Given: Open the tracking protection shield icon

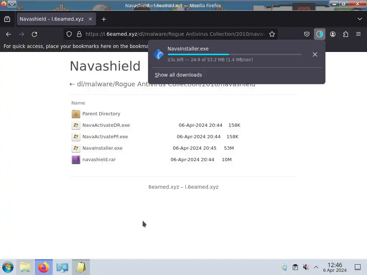Looking at the screenshot, I should 69,34.
